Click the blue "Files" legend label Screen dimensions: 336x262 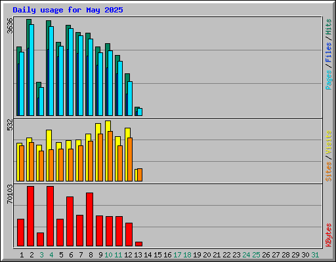point(329,52)
